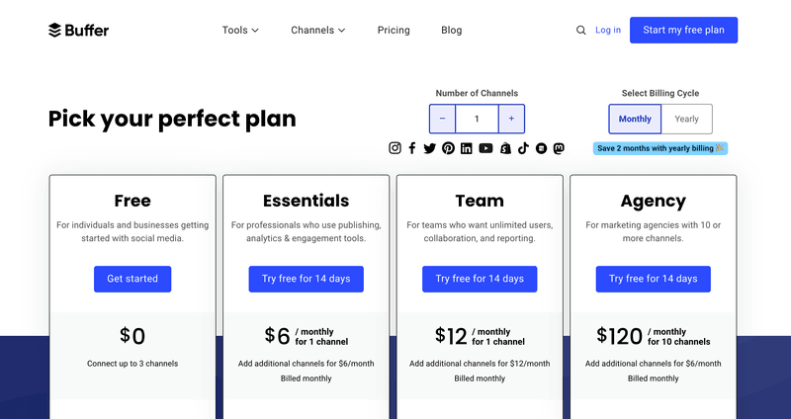Click the LinkedIn channel icon

(466, 148)
